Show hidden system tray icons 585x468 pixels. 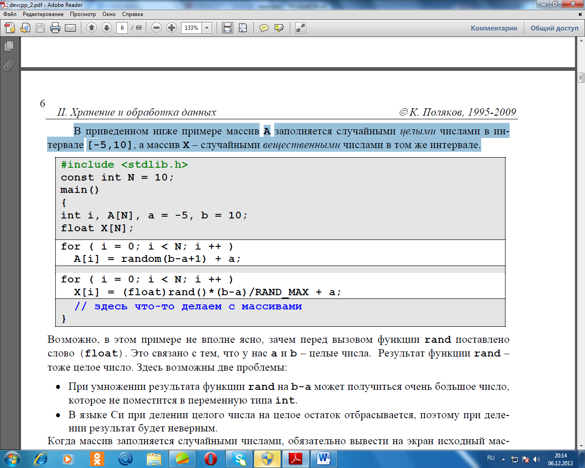point(503,459)
